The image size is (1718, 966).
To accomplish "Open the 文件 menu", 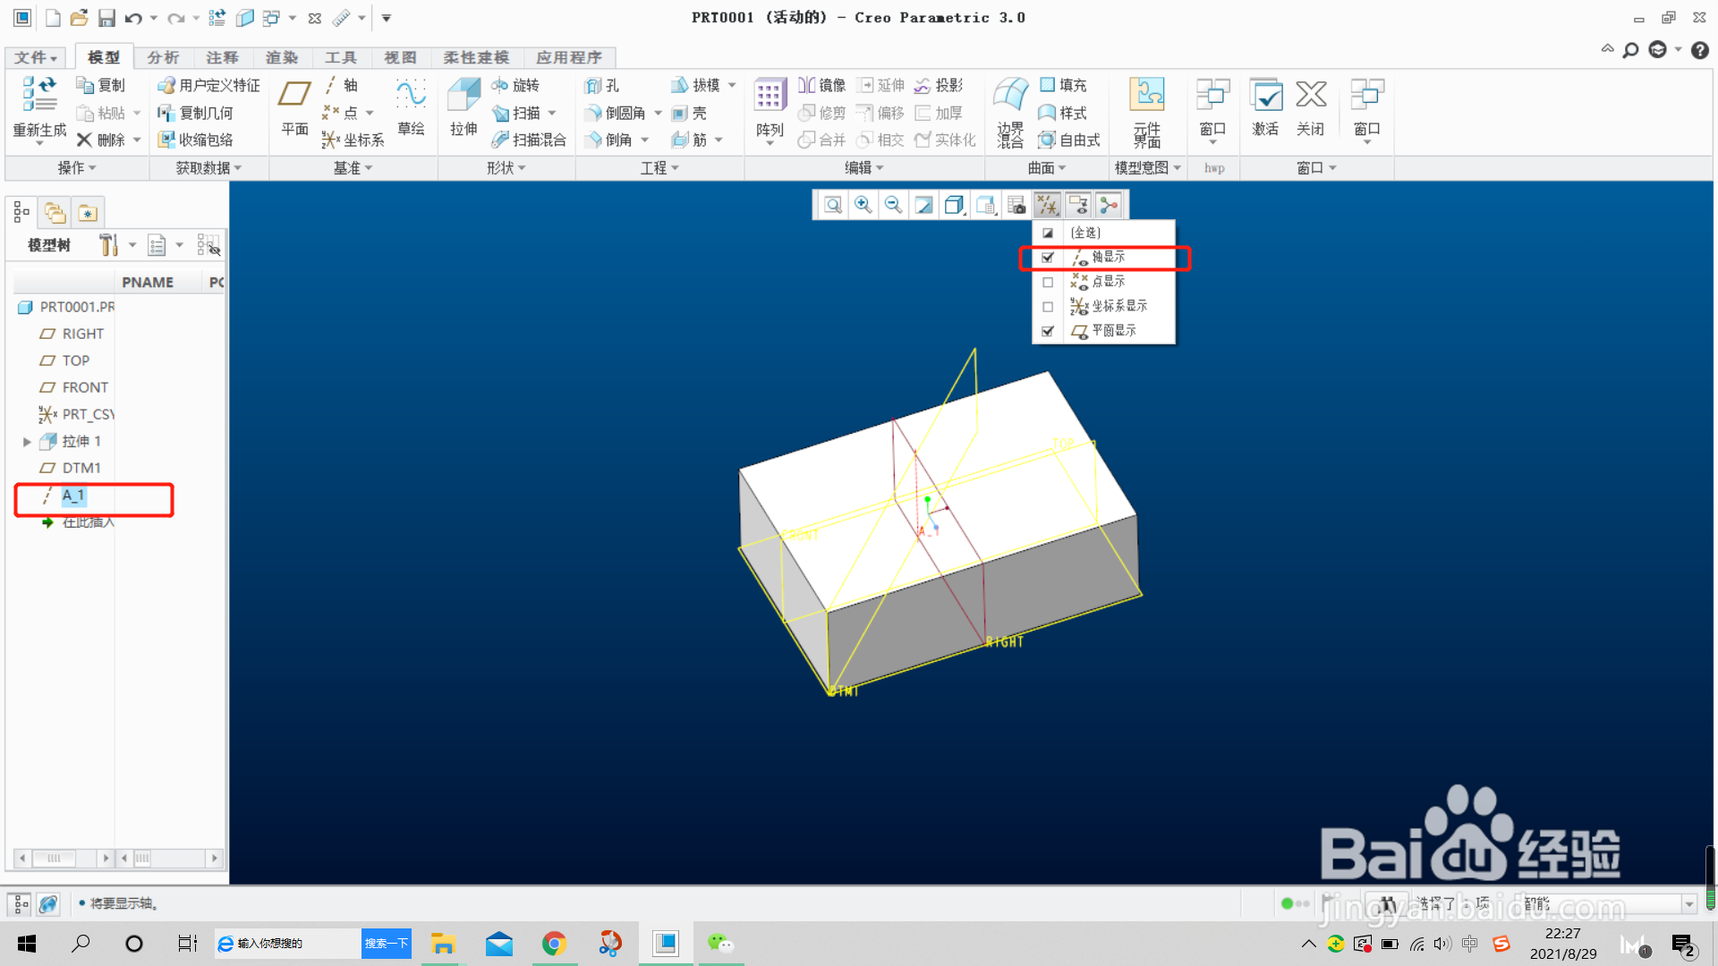I will click(36, 57).
